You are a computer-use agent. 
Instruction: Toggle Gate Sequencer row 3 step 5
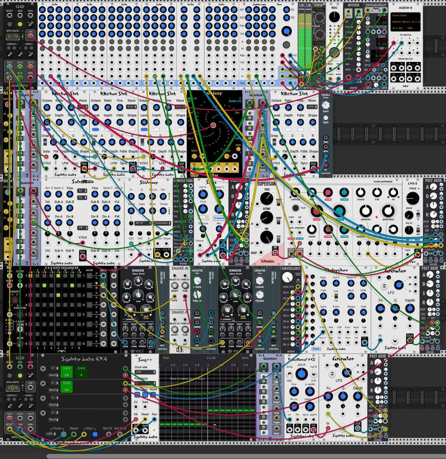click(58, 295)
